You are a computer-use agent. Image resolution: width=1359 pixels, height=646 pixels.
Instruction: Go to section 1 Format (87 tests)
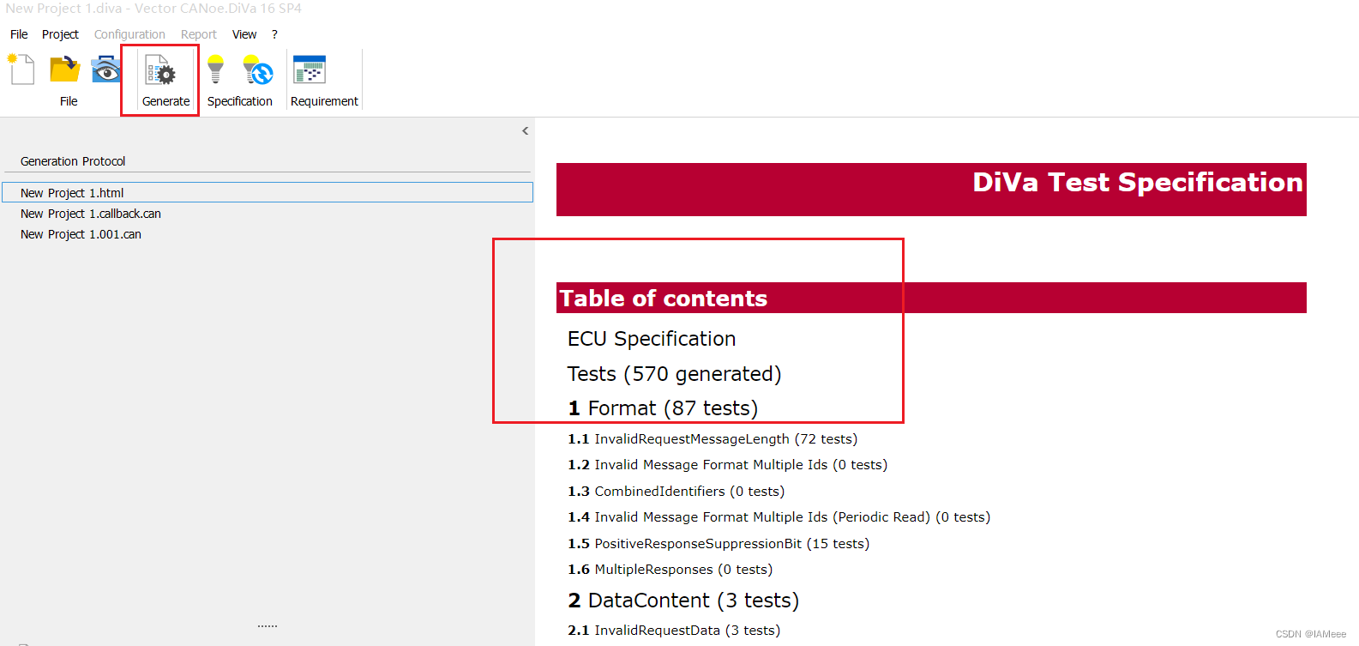pyautogui.click(x=663, y=408)
